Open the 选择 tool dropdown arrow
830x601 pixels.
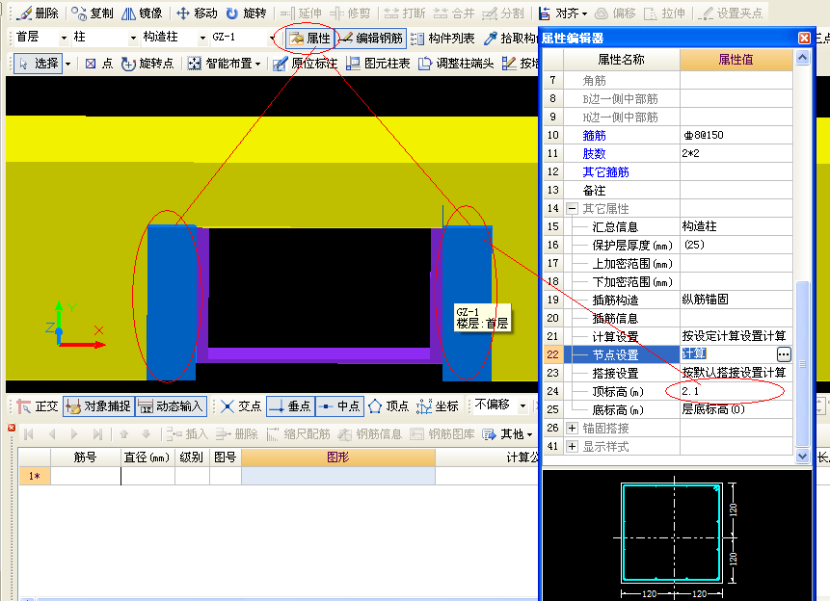(x=67, y=64)
